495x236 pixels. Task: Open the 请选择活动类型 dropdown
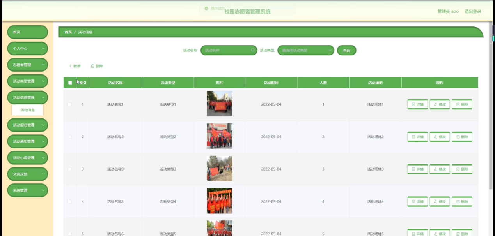click(x=306, y=50)
